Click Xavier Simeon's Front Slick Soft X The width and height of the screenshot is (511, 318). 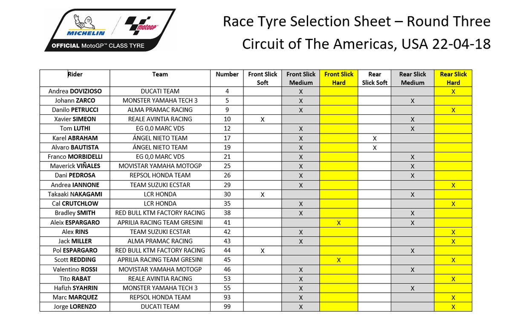pos(263,120)
